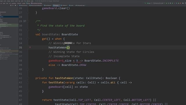Click the error indicator beside line 35
The height and width of the screenshot is (105, 186).
[x=30, y=47]
